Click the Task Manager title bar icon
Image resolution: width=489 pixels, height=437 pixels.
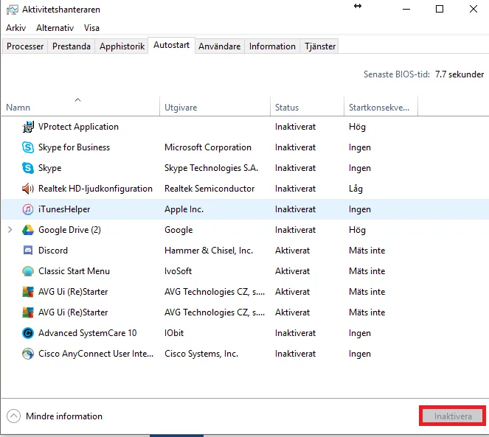coord(12,10)
